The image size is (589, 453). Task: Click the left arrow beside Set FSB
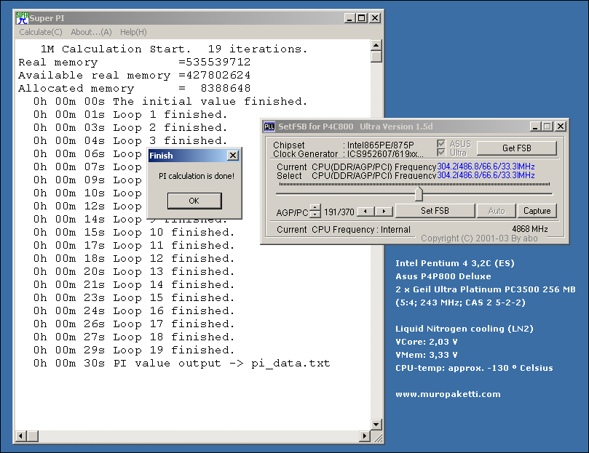[x=366, y=211]
